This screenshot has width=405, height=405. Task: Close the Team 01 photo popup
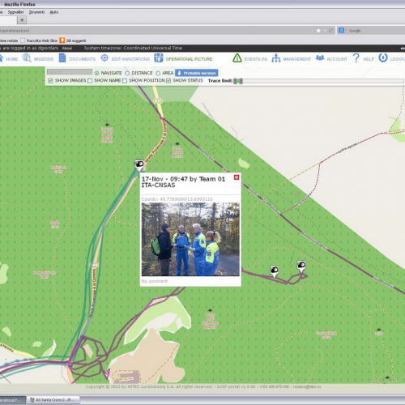[237, 177]
